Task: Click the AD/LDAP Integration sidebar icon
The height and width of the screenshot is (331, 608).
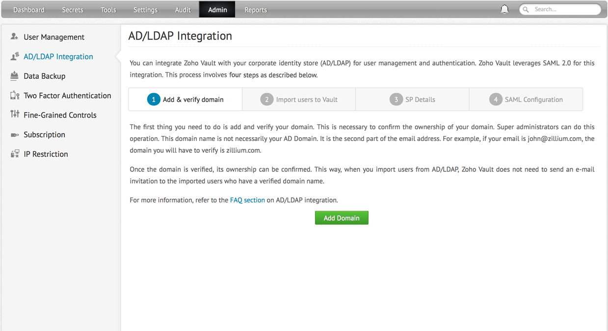Action: [x=15, y=56]
